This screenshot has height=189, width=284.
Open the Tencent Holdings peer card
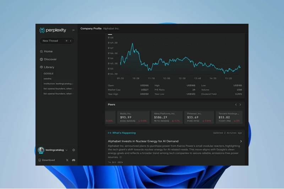point(229,117)
